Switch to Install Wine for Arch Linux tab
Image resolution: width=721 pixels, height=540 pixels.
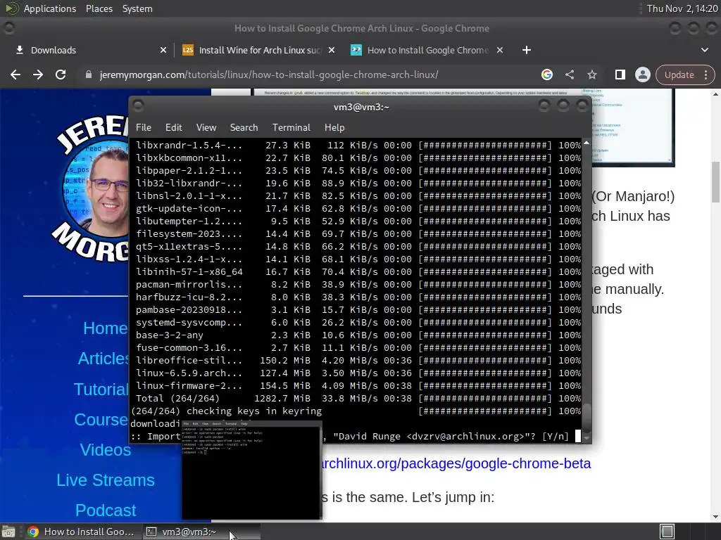point(258,50)
